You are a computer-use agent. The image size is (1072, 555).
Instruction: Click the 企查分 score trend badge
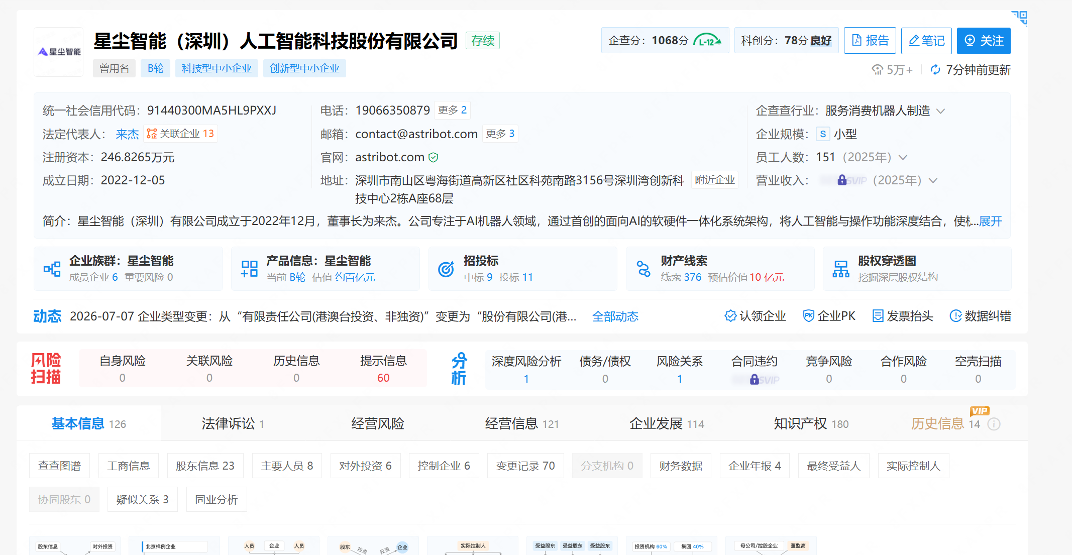coord(707,41)
